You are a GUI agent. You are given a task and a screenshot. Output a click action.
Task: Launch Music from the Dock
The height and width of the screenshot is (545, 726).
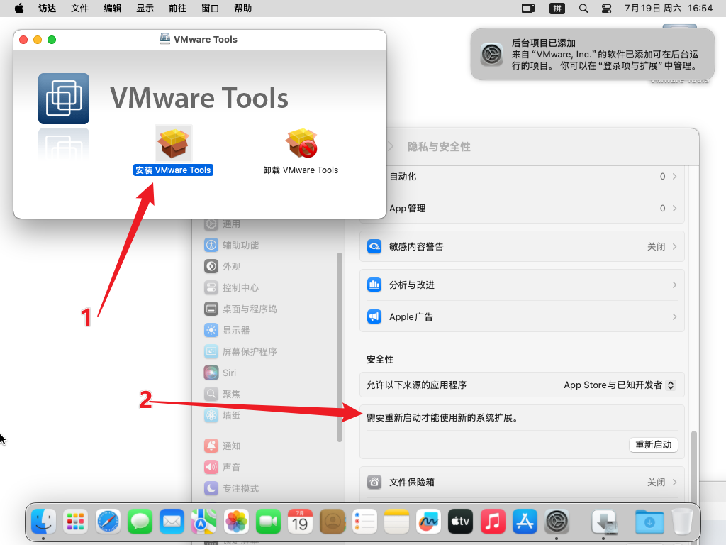(x=493, y=522)
